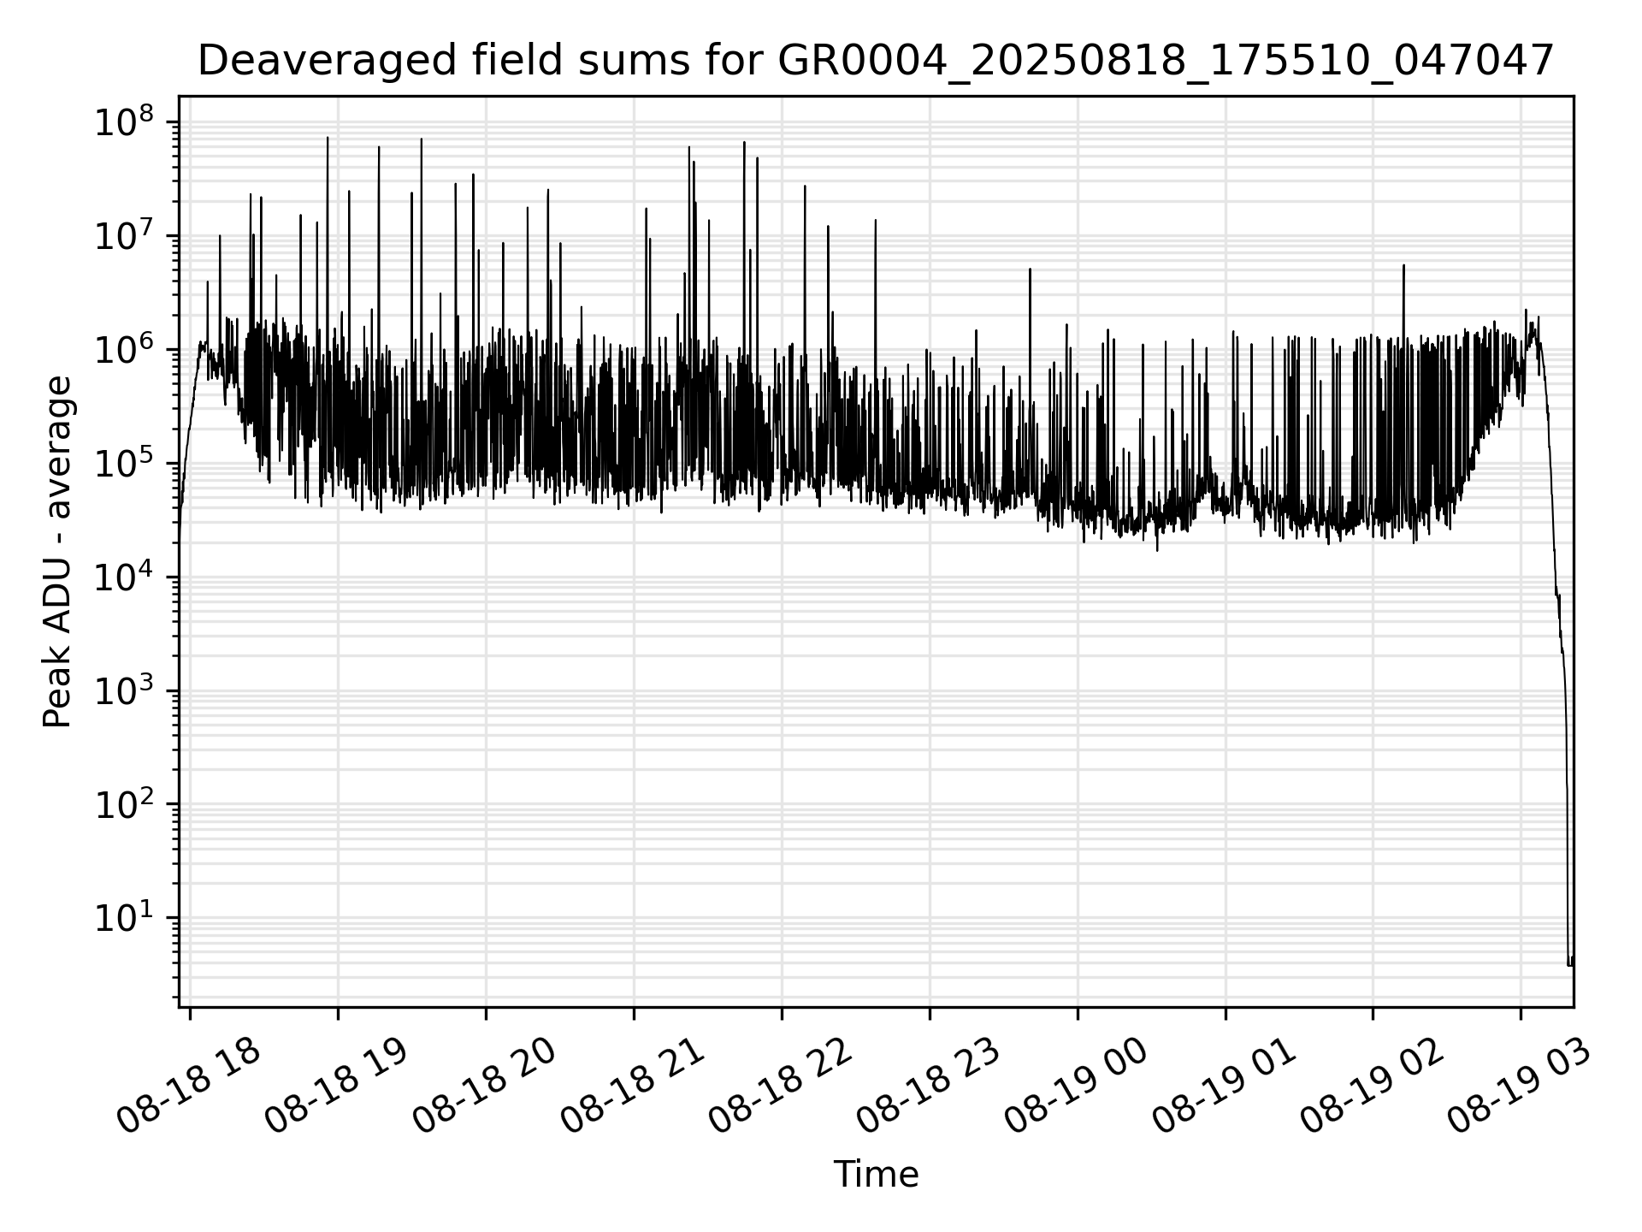Click the x tick label '08-18 23'
Screen dimensions: 1642x1232
929,1087
